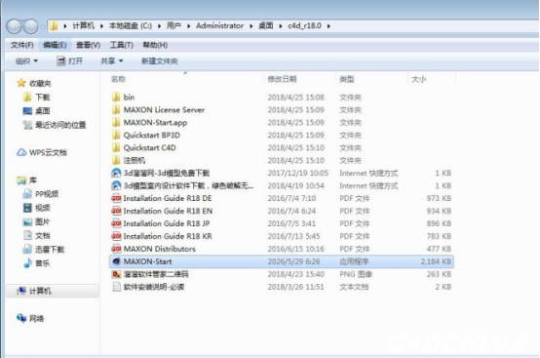Select the 软件安装说明-必读 text file icon
This screenshot has width=540, height=358.
coord(116,287)
